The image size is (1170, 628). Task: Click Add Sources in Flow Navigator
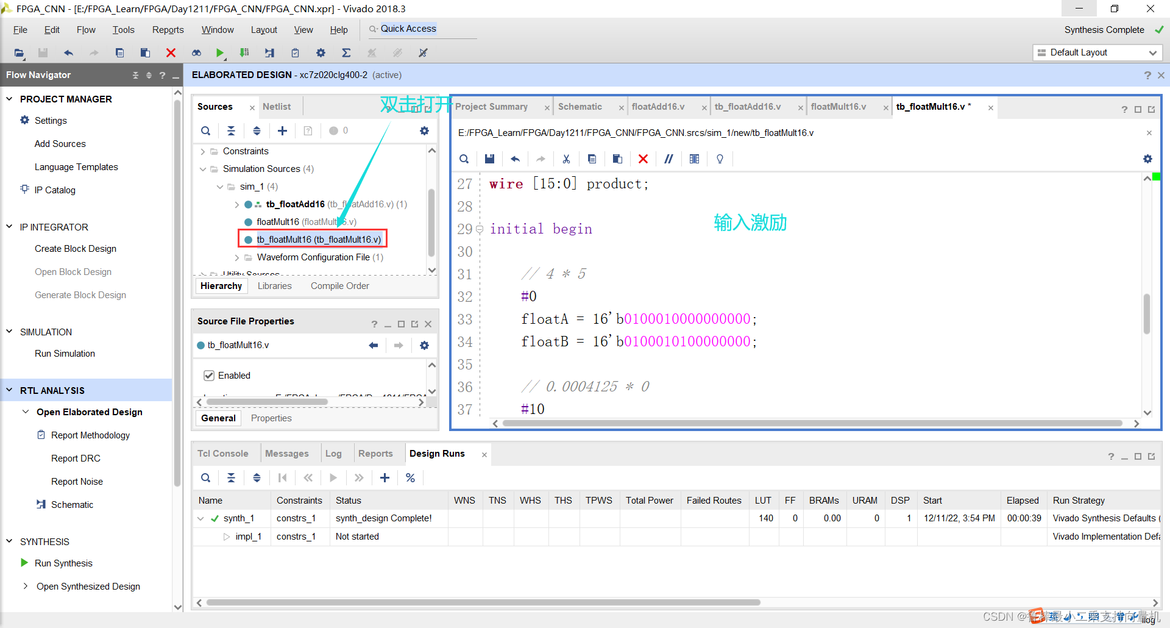click(x=60, y=144)
